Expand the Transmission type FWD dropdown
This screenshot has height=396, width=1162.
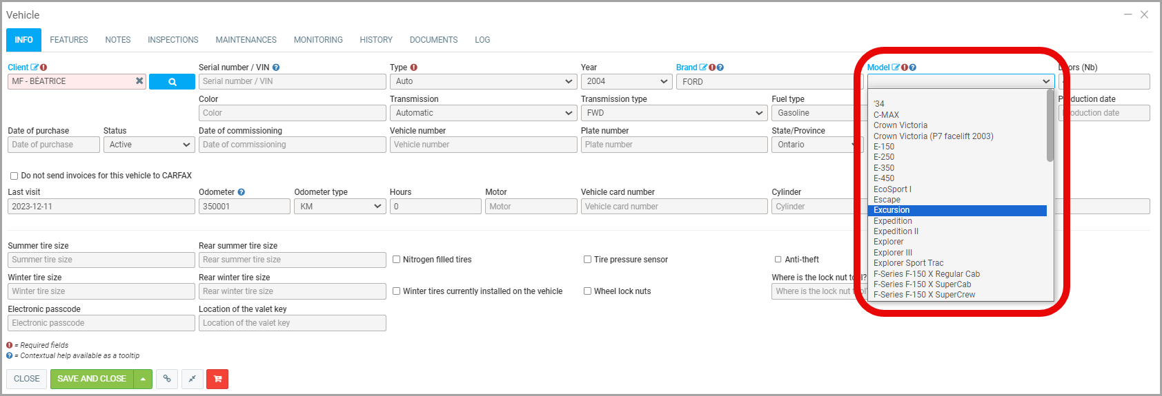coord(673,113)
